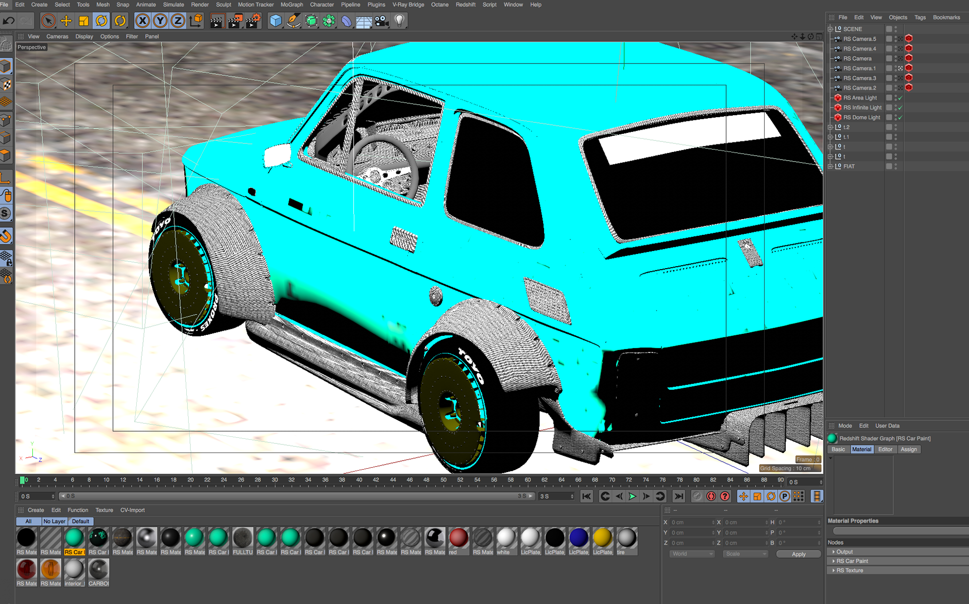
Task: Open the Edit Render Settings icon
Action: tap(253, 21)
